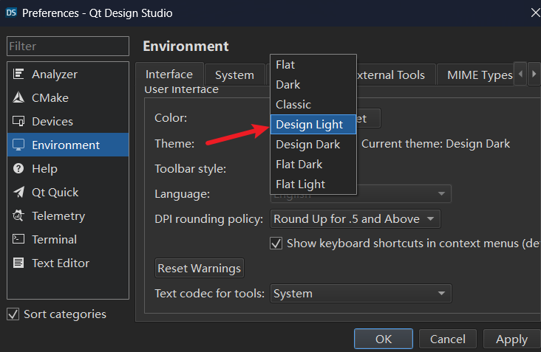The height and width of the screenshot is (352, 541).
Task: Toggle the Sort categories checkbox
Action: [13, 314]
